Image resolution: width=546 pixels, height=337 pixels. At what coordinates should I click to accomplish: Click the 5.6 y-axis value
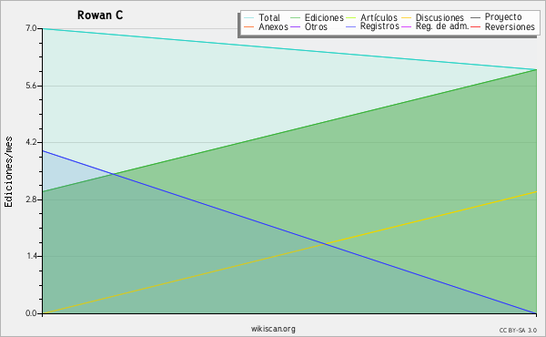(31, 86)
